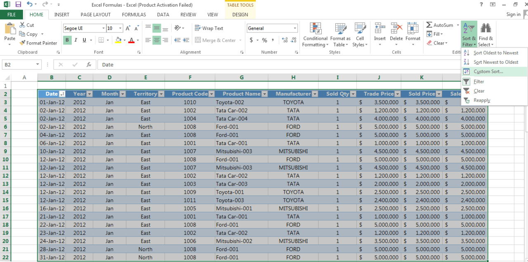Apply the yellow fill color
The image size is (528, 262).
click(x=118, y=40)
